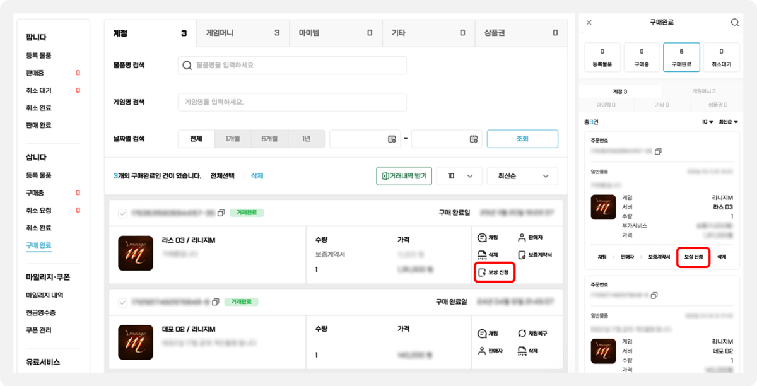Click the 거래내역 받기 download button
The width and height of the screenshot is (757, 386).
404,177
